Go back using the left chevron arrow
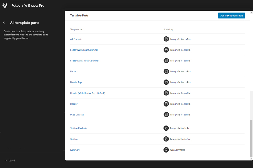The width and height of the screenshot is (253, 168). [x=4, y=23]
